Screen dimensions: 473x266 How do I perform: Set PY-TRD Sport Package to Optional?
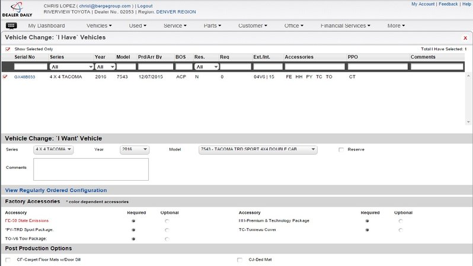[x=167, y=230]
